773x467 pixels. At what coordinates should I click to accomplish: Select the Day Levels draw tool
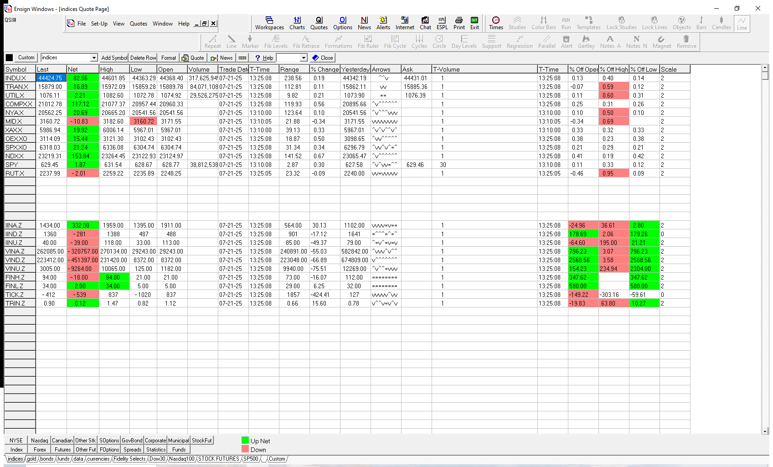pyautogui.click(x=464, y=42)
